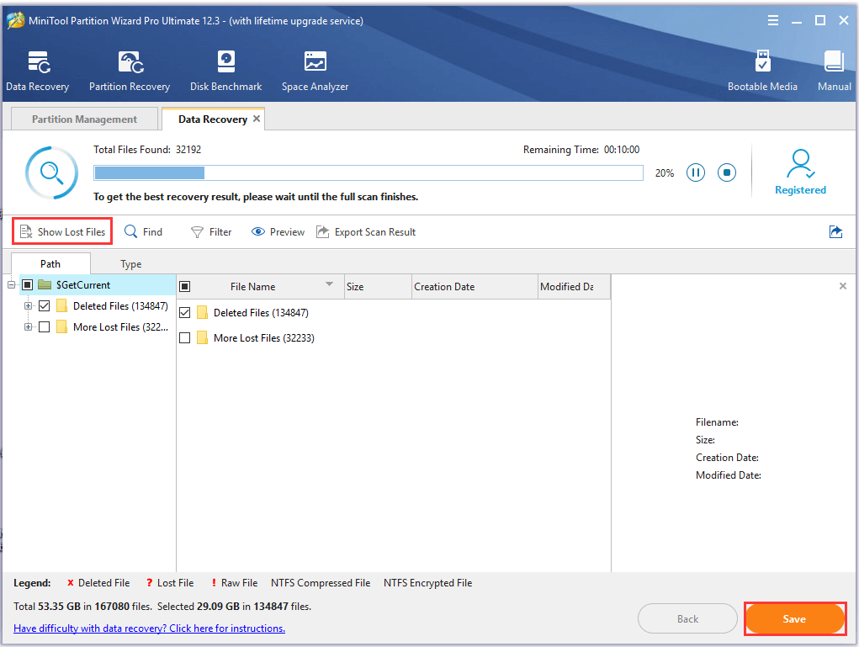Click the Total Files Found: 32192 text
Image resolution: width=859 pixels, height=647 pixels.
point(147,149)
